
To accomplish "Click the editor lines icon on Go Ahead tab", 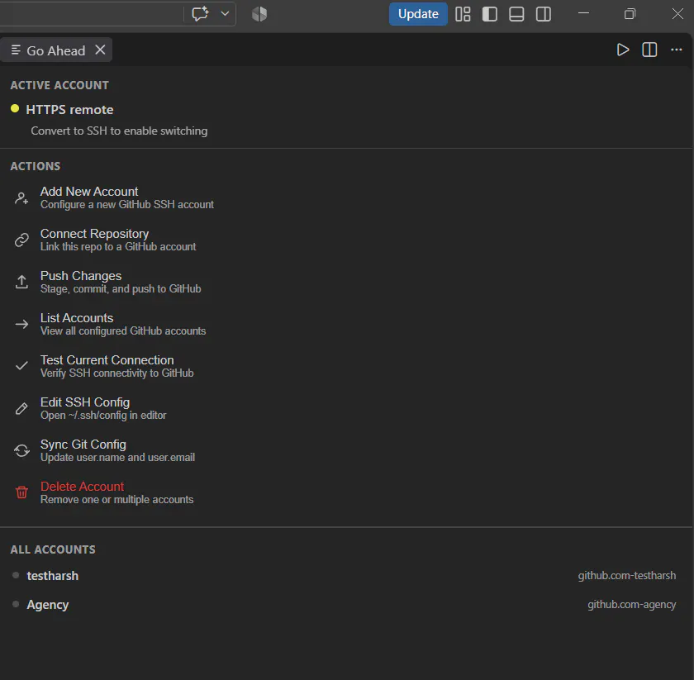I will coord(16,50).
